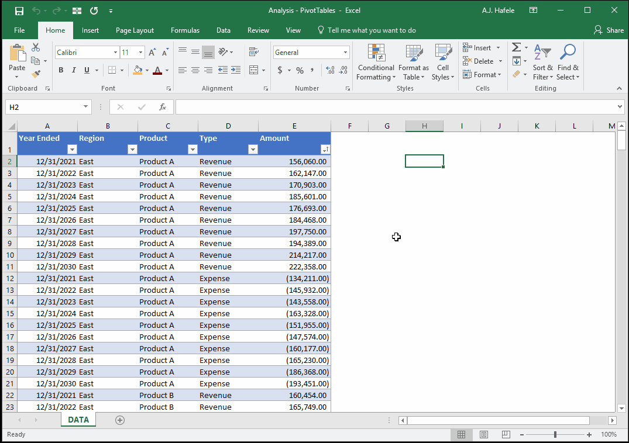This screenshot has height=443, width=629.
Task: Open the Type column filter dropdown
Action: 253,150
